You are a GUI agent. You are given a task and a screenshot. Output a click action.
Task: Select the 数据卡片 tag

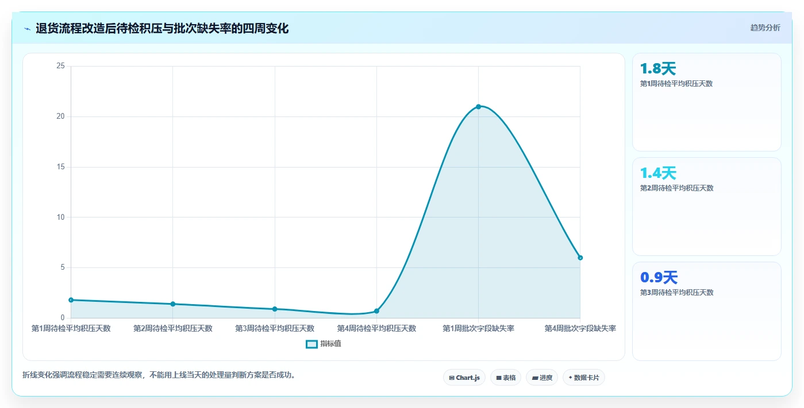point(584,378)
